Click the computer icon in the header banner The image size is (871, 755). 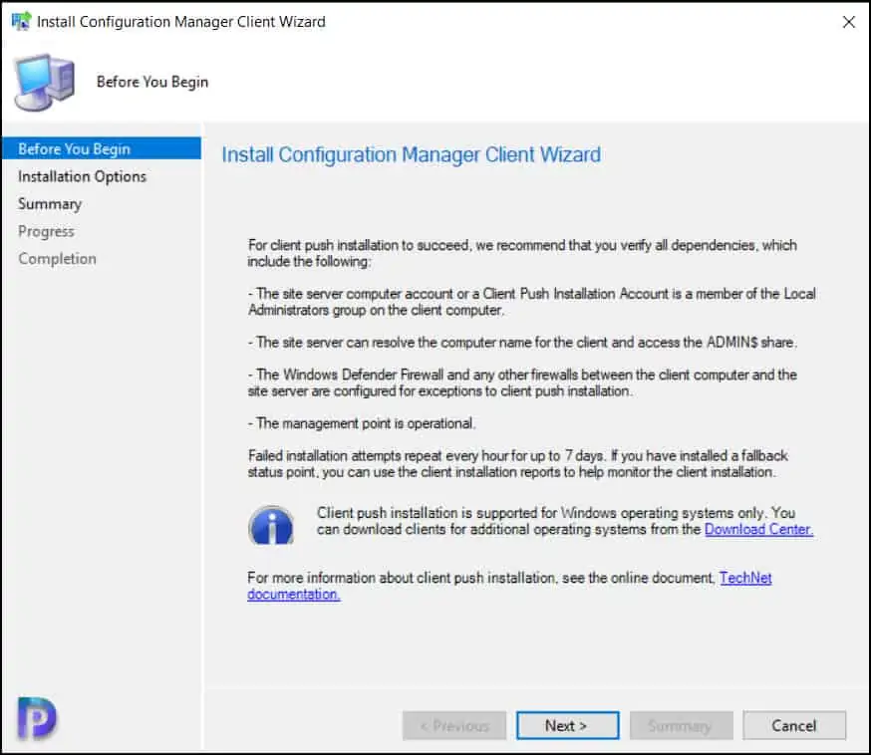coord(45,82)
